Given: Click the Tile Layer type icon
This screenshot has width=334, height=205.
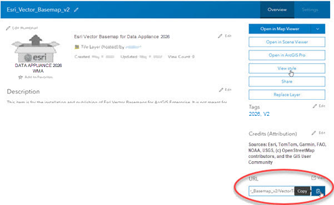Looking at the screenshot, I should (x=77, y=47).
